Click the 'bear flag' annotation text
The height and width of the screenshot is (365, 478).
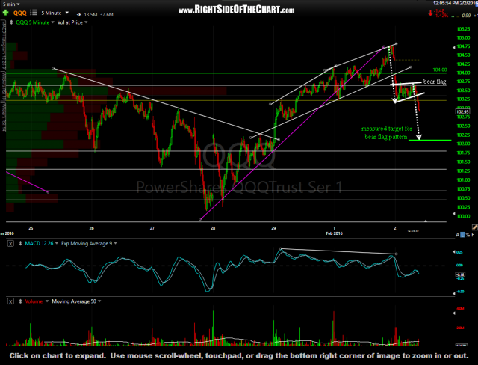tap(435, 82)
